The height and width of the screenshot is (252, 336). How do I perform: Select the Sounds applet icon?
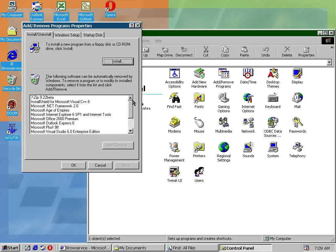248,150
